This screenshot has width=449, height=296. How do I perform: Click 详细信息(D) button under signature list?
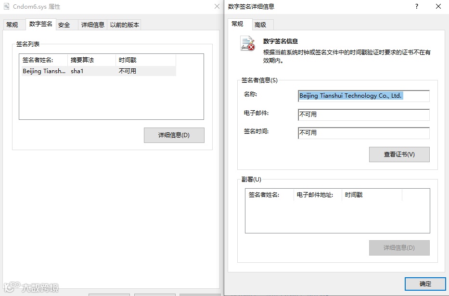pos(174,135)
